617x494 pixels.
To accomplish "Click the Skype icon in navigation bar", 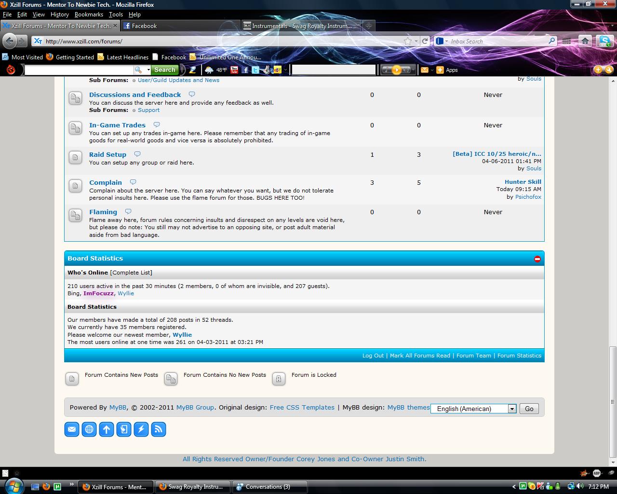I will (604, 41).
